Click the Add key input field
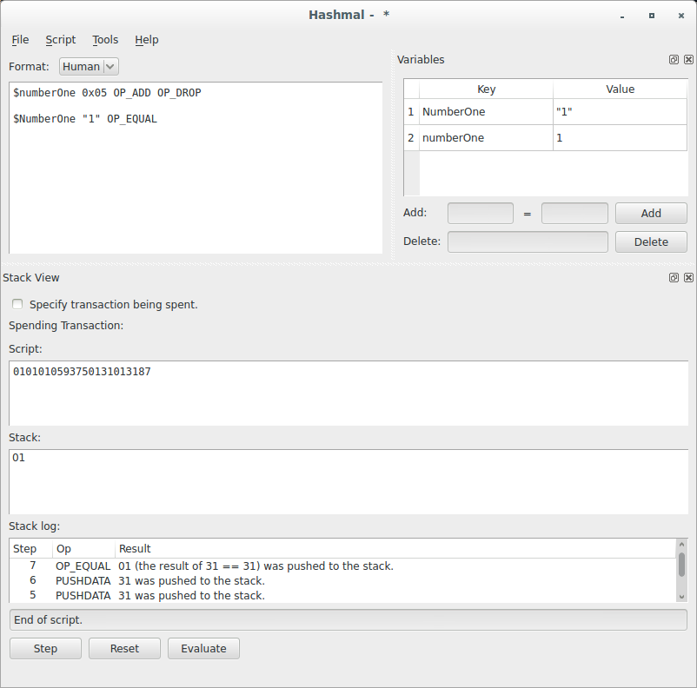 point(480,213)
